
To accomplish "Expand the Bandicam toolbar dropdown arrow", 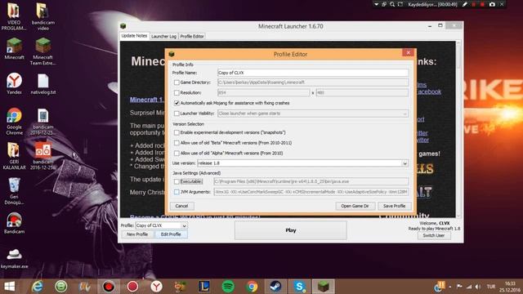I will pos(376,4).
